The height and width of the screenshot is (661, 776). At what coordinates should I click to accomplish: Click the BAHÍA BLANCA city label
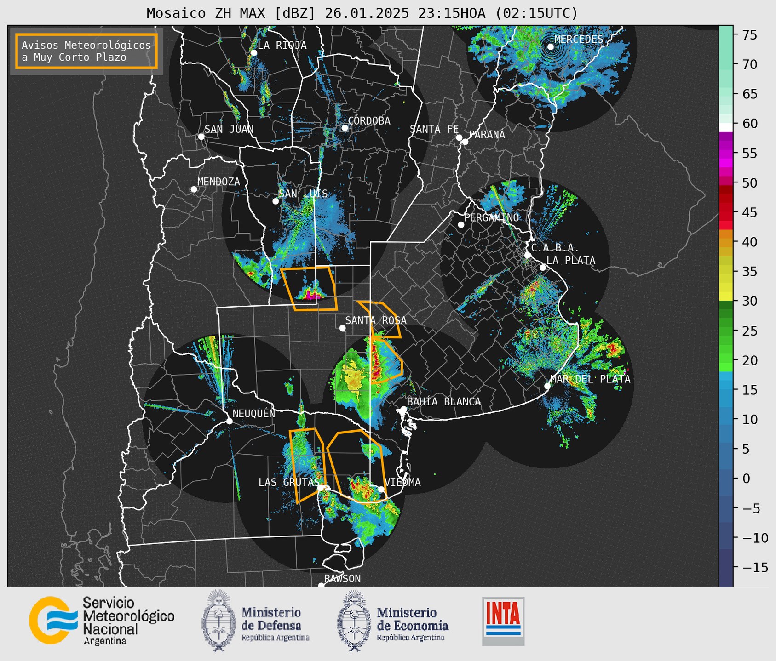(444, 402)
